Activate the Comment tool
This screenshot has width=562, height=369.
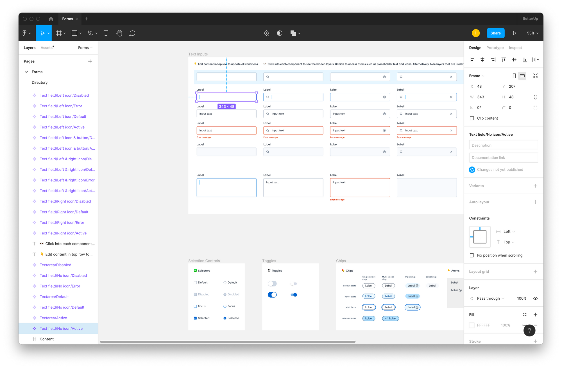click(x=132, y=33)
